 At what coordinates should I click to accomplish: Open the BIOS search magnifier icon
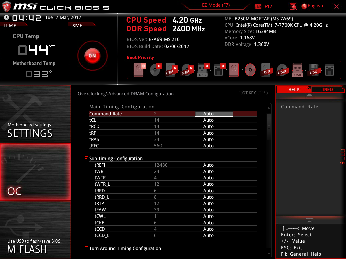[x=293, y=6]
